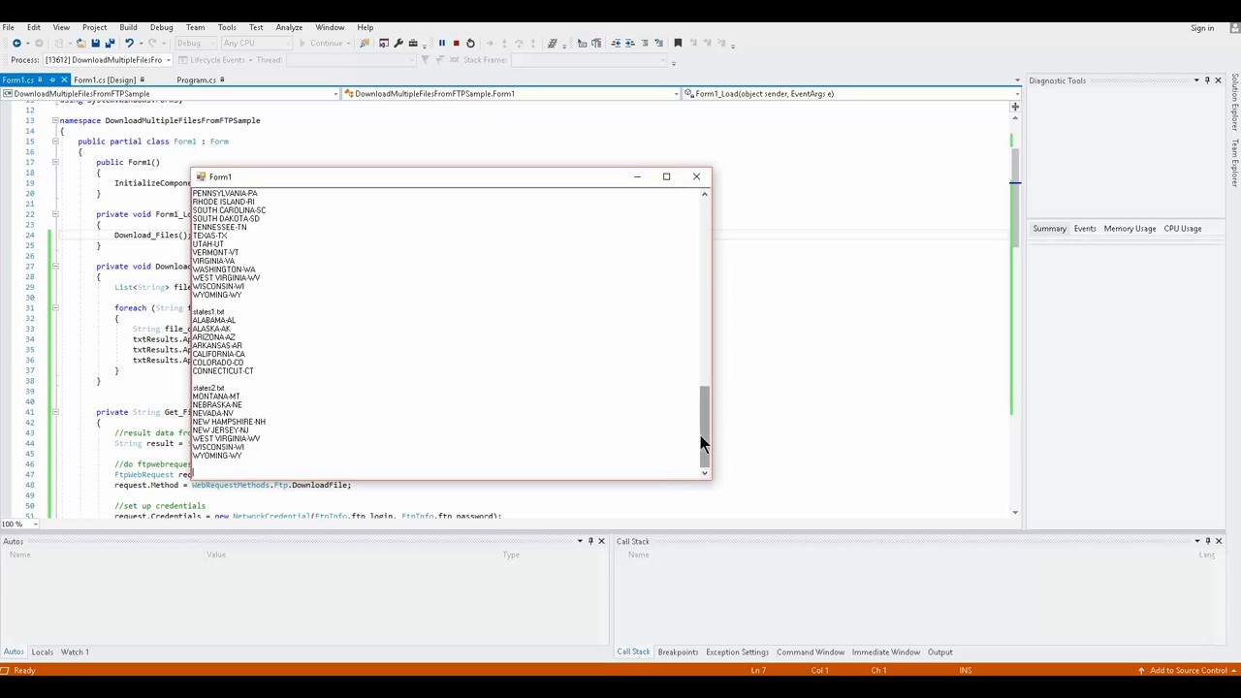This screenshot has height=698, width=1241.
Task: Click the CALIFORNIA-CA line in Form1 results
Action: click(218, 354)
